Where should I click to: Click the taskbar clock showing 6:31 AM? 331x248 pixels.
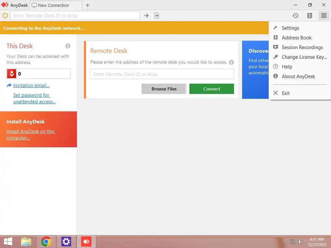coord(317,242)
